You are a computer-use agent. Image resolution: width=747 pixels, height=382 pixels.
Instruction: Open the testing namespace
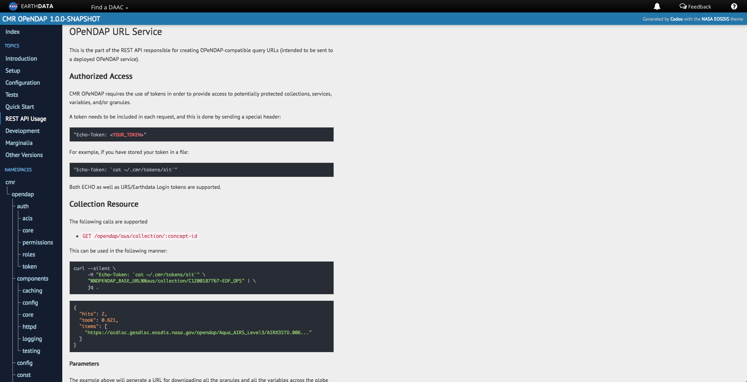[x=31, y=351]
